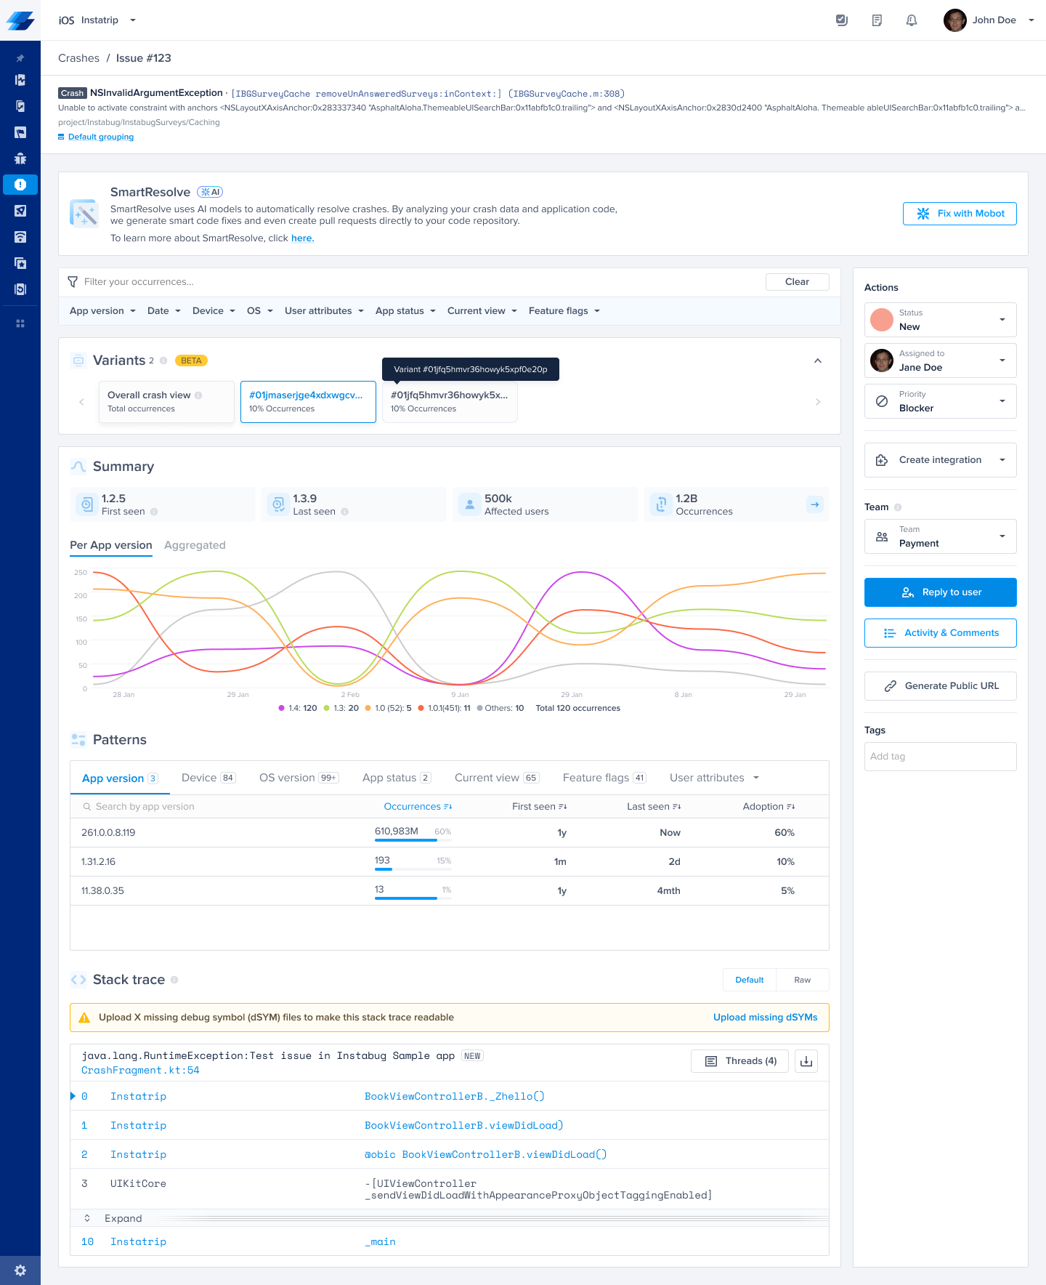Click the Instabug logo
Image resolution: width=1046 pixels, height=1285 pixels.
pos(20,20)
